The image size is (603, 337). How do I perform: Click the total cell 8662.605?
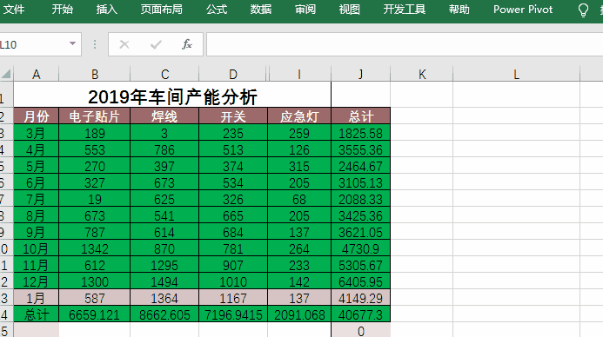point(164,314)
